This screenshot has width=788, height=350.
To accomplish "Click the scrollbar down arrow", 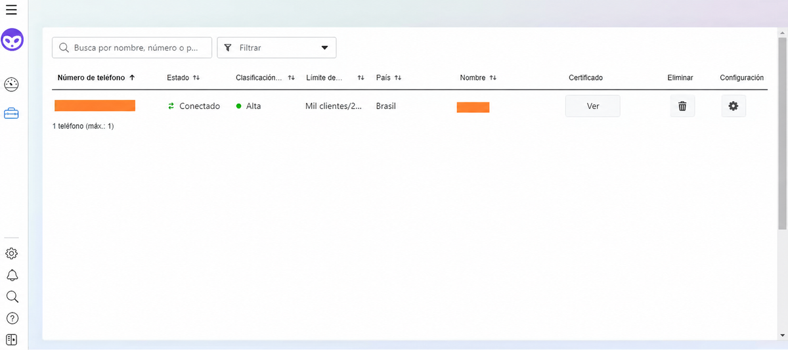I will (782, 336).
